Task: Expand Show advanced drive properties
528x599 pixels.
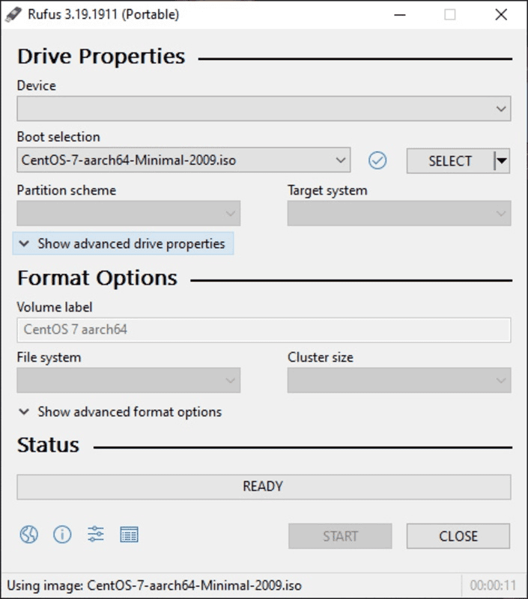Action: pos(123,244)
